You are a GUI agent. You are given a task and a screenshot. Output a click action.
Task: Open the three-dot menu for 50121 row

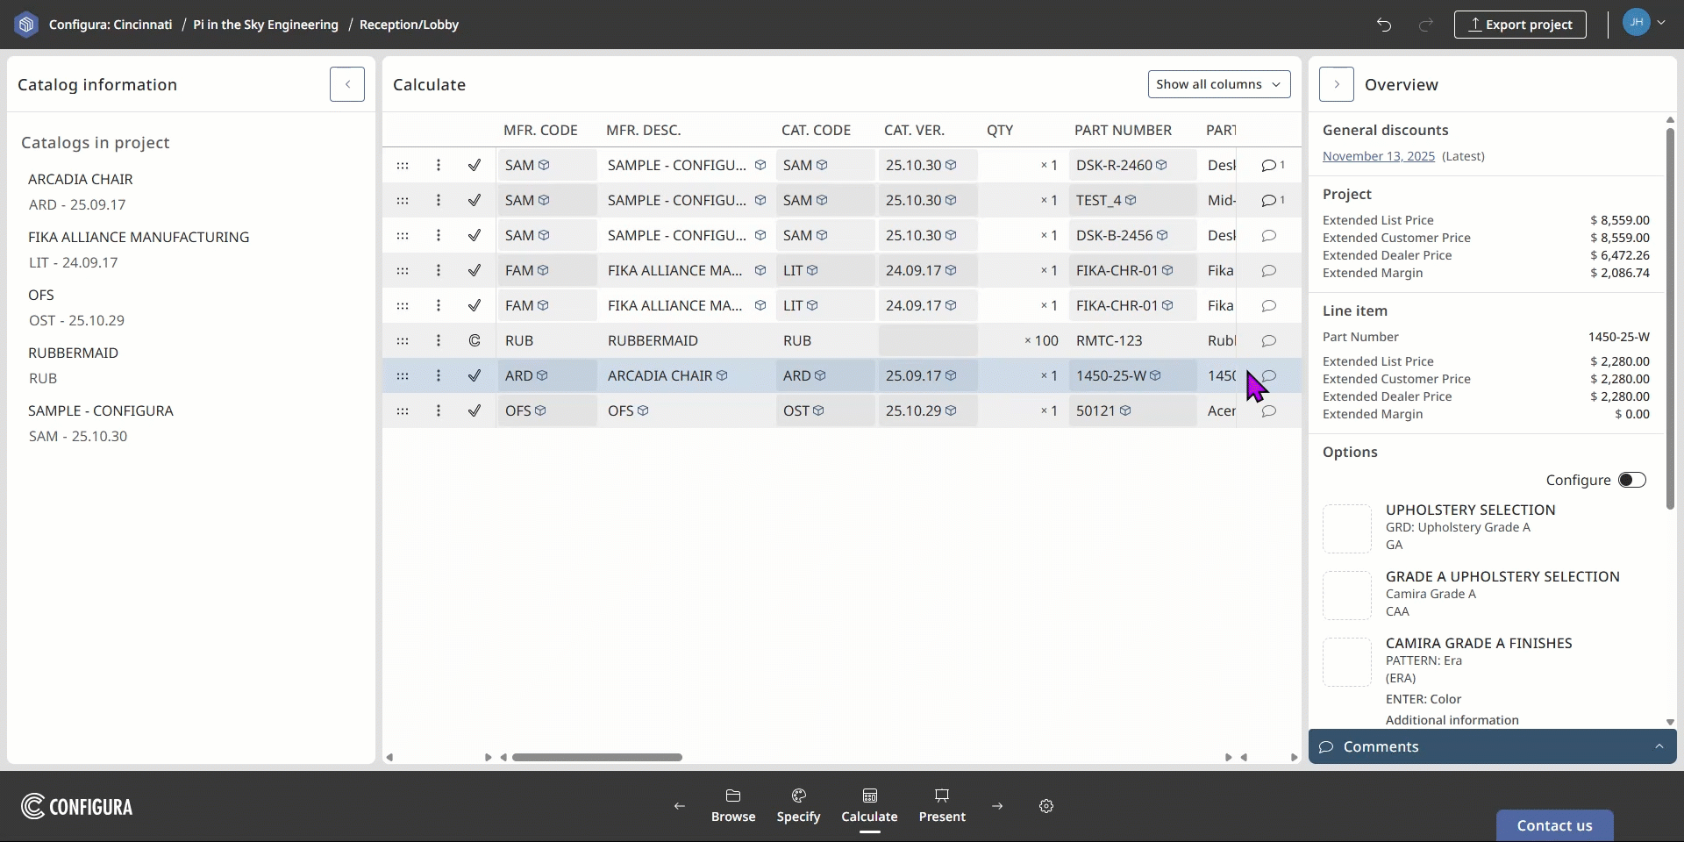[x=439, y=410]
